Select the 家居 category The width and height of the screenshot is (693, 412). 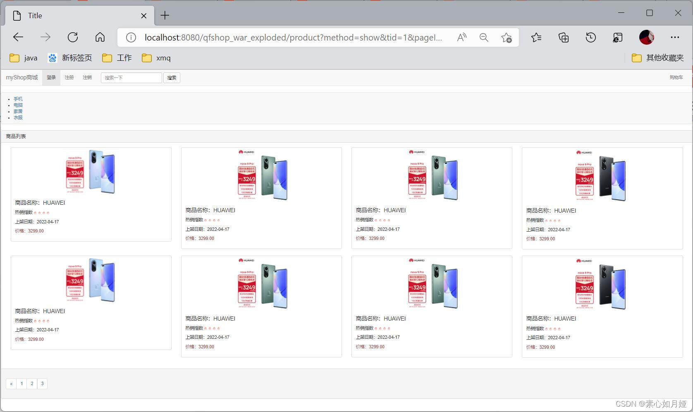pyautogui.click(x=18, y=111)
